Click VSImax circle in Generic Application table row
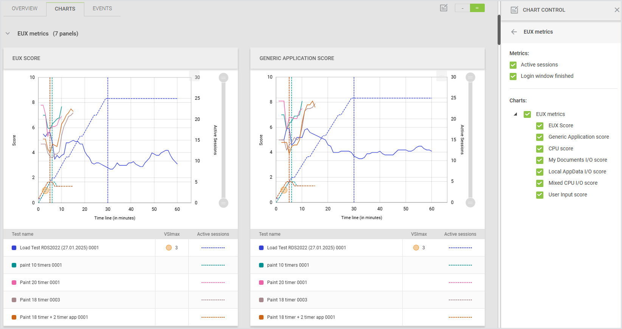Screen dimensions: 622x329 tap(416, 248)
